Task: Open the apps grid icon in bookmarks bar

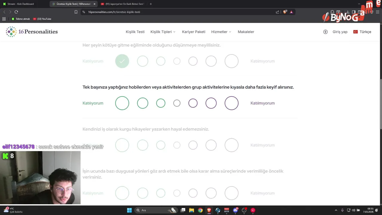Action: point(4,19)
